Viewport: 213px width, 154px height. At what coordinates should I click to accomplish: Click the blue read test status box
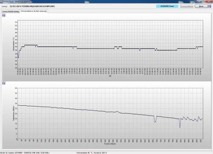(167, 6)
